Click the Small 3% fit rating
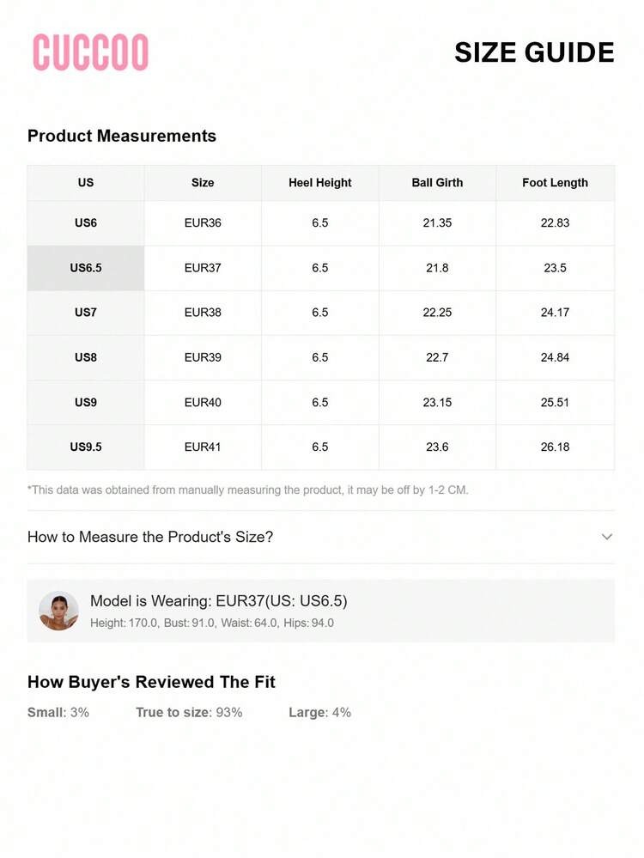Image resolution: width=644 pixels, height=858 pixels. (58, 712)
